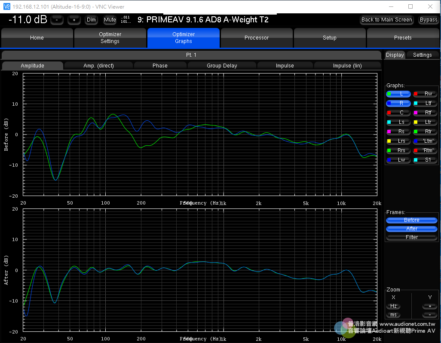Open the preset name selector in header
Screen dimensions: 441x343
(203, 20)
